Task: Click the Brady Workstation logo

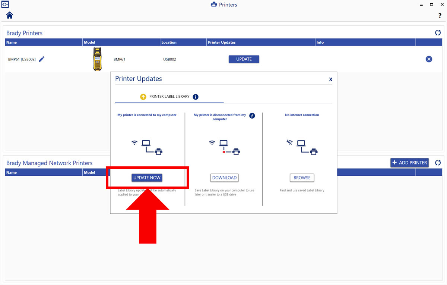Action: [x=5, y=4]
